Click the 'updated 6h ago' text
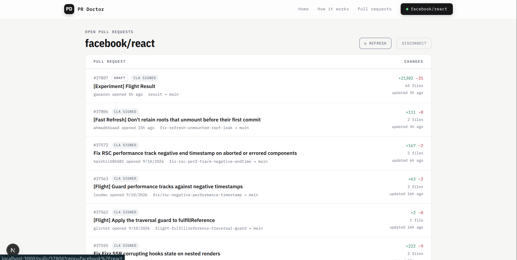Image resolution: width=517 pixels, height=260 pixels. point(407,160)
